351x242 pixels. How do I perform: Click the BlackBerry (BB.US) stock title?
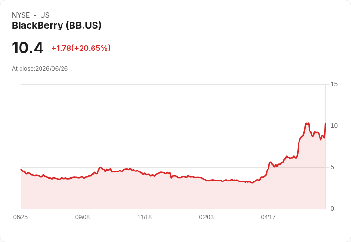tap(57, 26)
